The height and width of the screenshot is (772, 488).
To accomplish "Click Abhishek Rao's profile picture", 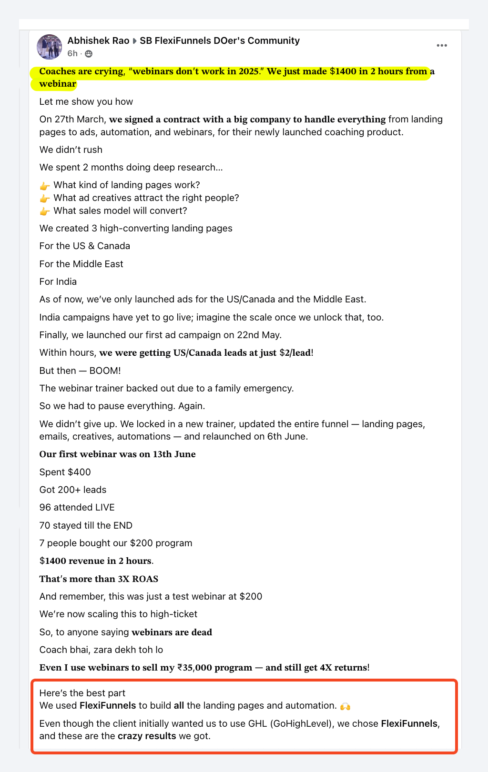I will click(49, 47).
